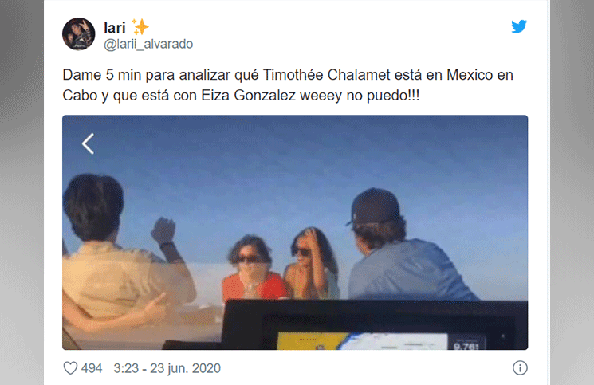Click the person in the blue cap

pyautogui.click(x=405, y=246)
